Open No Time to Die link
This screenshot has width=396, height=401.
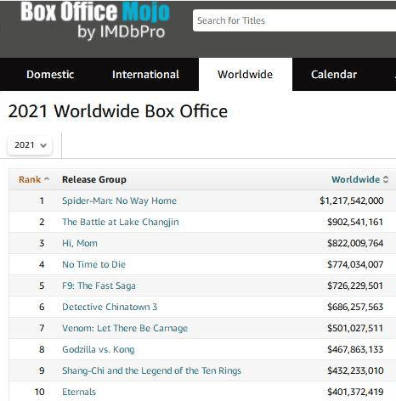[93, 264]
